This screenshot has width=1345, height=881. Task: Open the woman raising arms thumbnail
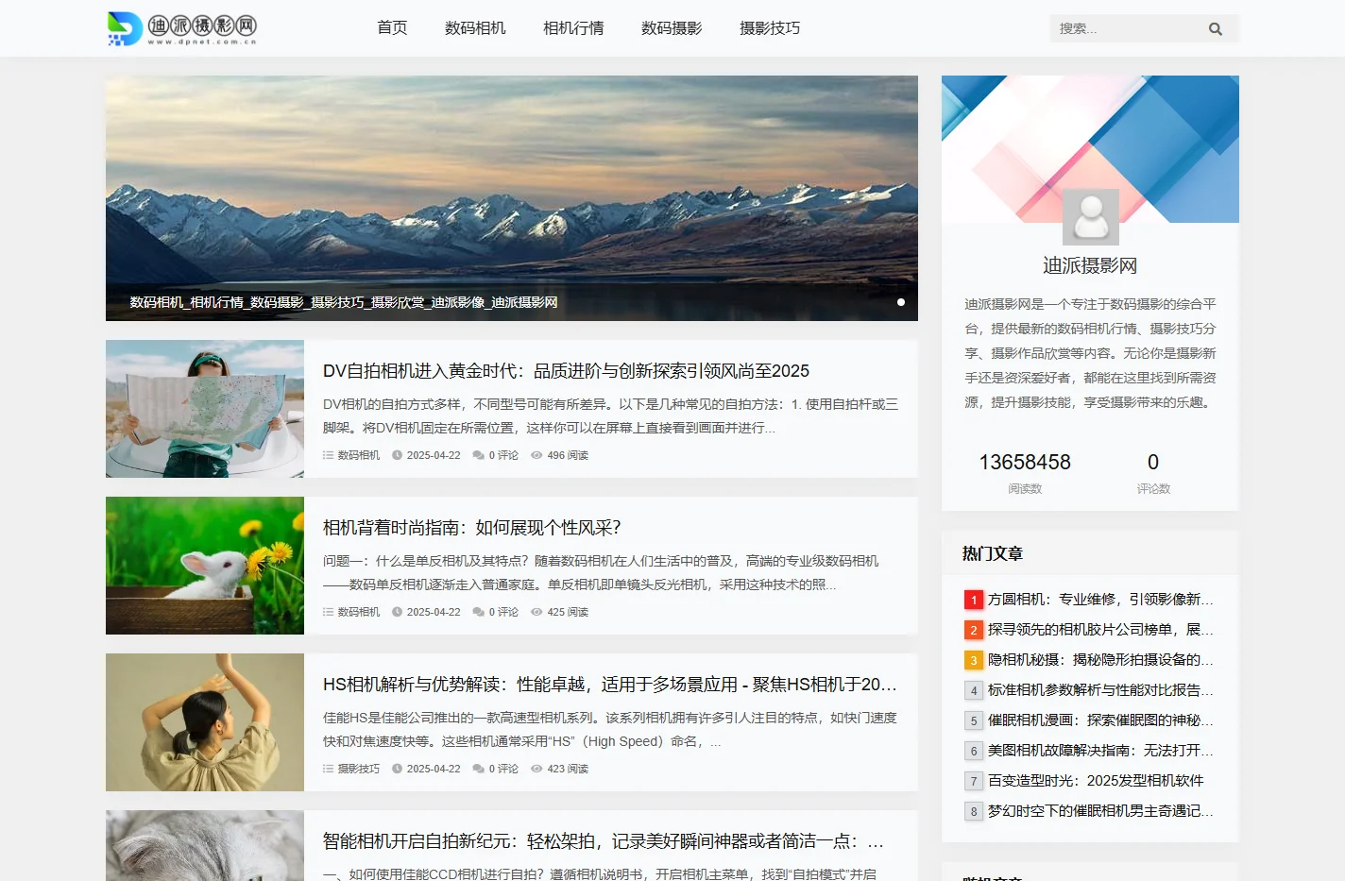(205, 722)
